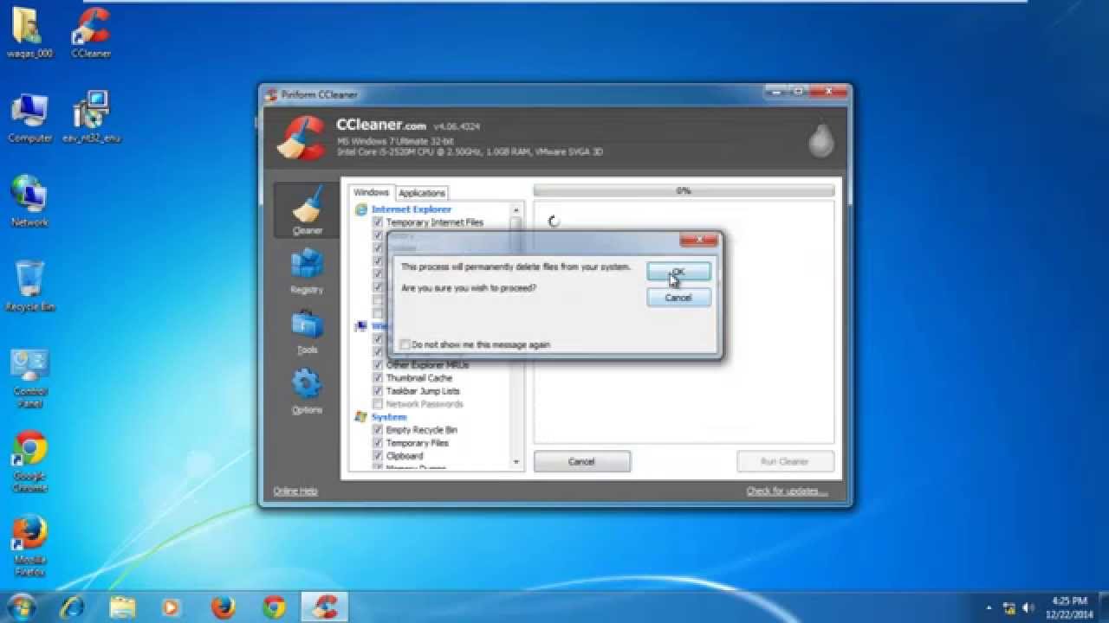This screenshot has width=1109, height=623.
Task: Open Windows Explorer from the taskbar
Action: [122, 607]
